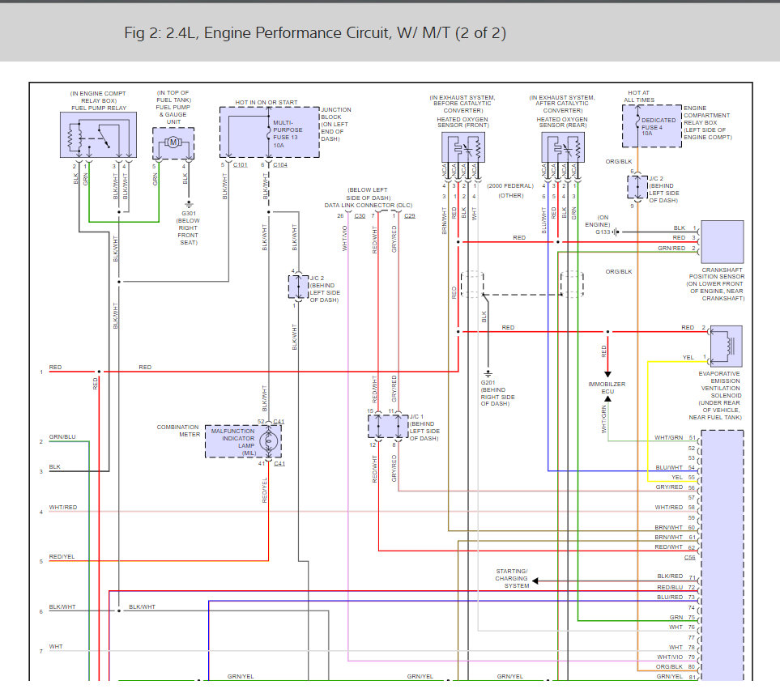Select the Dedicated Fuse 4 10A box
780x689 pixels.
point(652,125)
